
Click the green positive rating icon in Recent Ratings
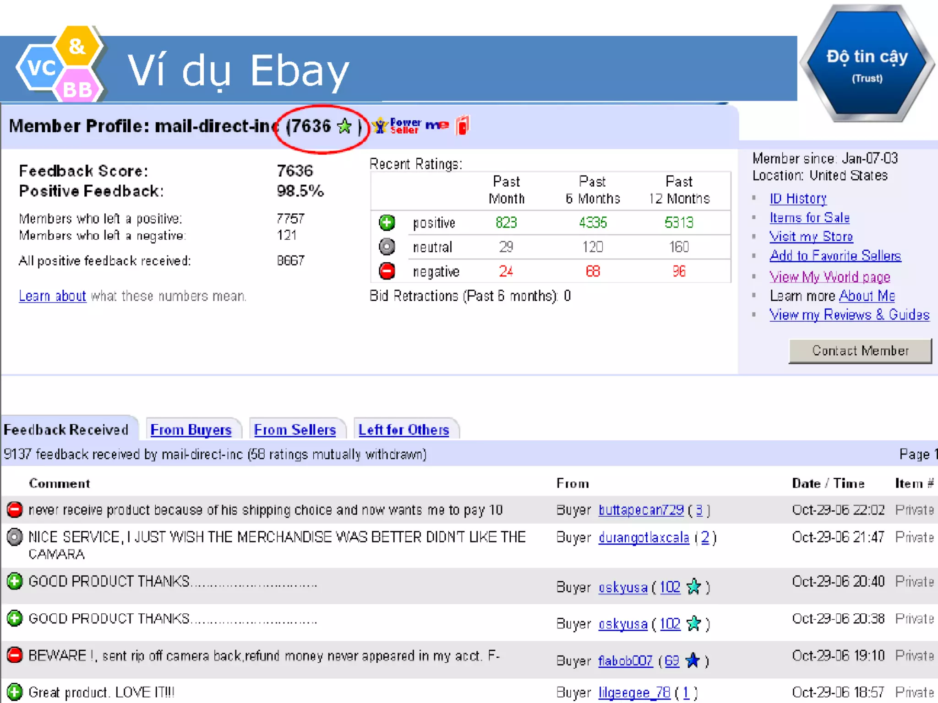(387, 223)
